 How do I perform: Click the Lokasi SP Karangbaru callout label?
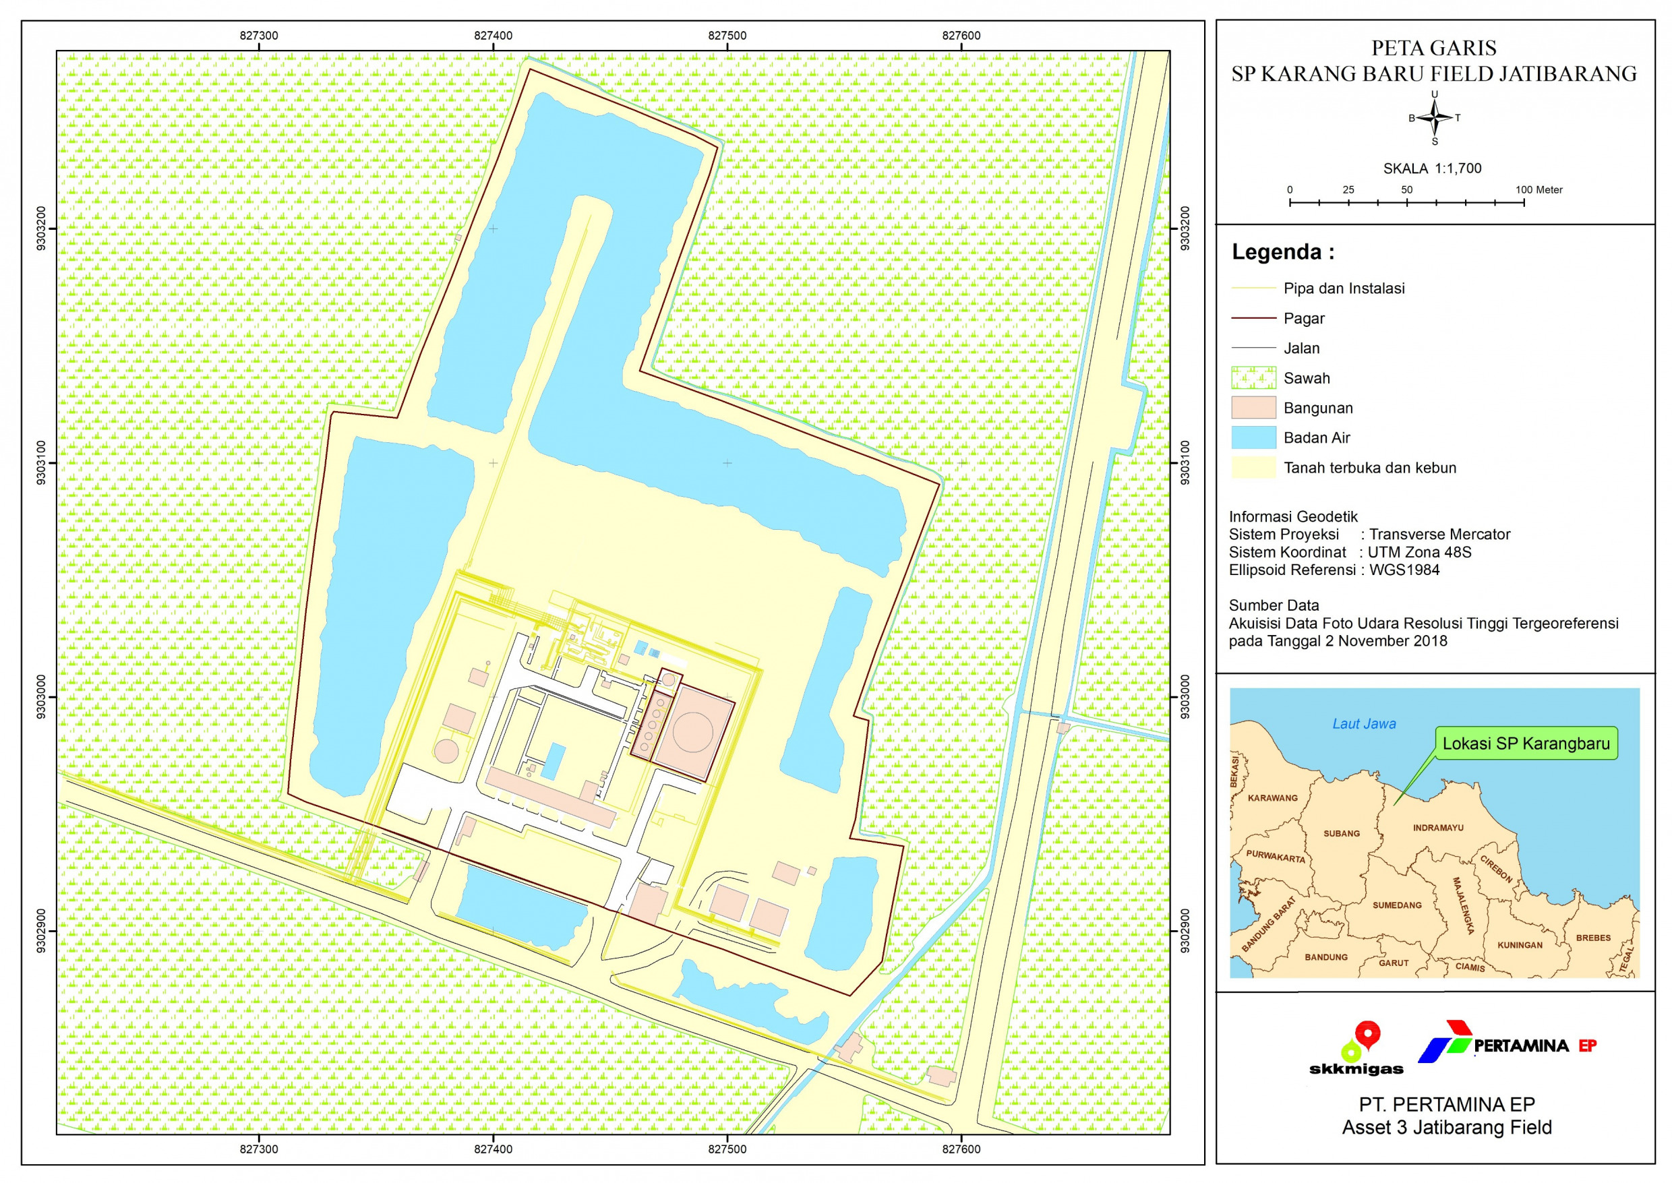(1526, 744)
